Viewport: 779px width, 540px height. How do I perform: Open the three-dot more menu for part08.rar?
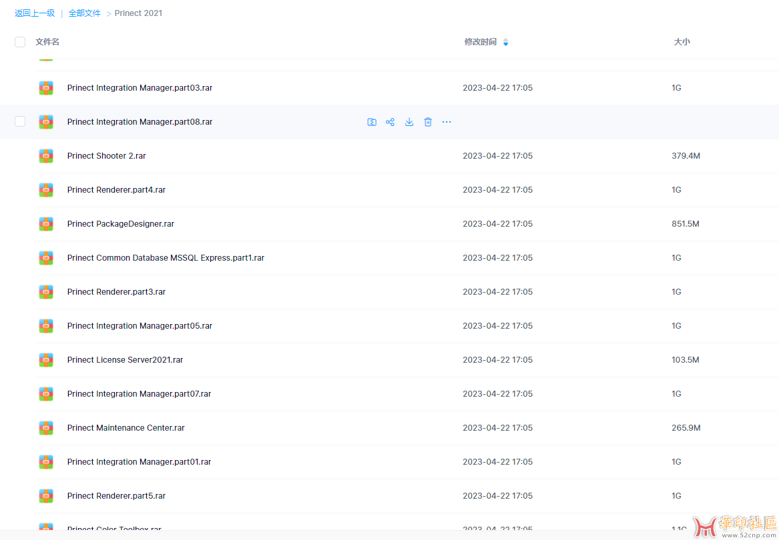tap(447, 121)
